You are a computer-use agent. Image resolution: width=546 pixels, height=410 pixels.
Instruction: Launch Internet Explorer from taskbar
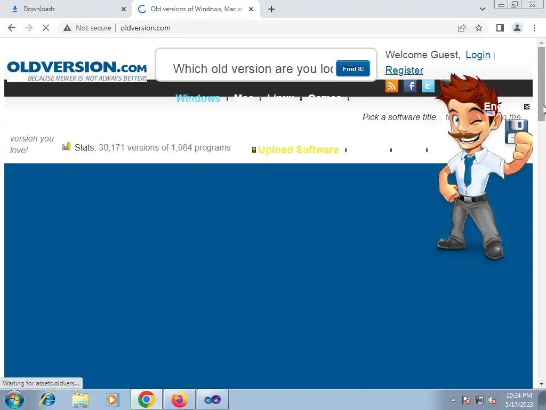point(47,399)
